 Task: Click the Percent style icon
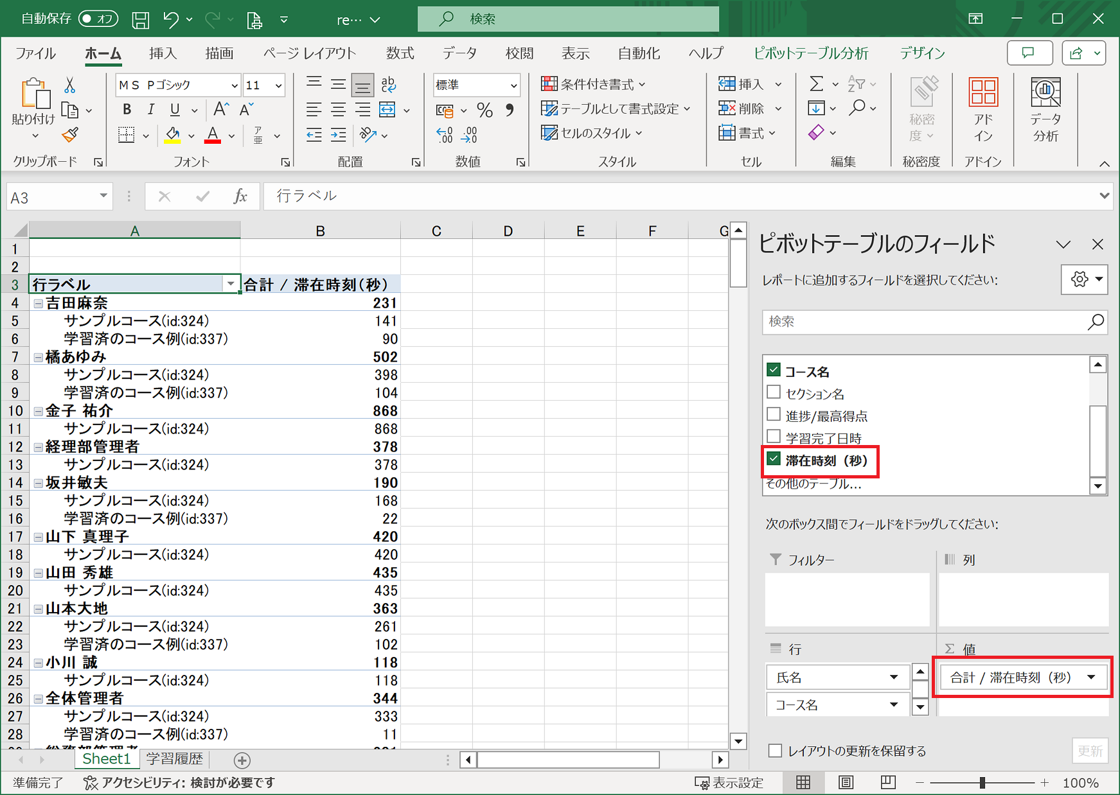point(484,110)
